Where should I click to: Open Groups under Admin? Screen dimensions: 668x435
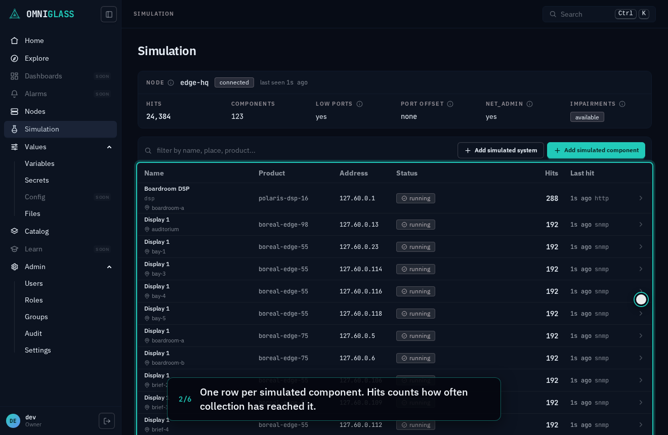point(36,317)
